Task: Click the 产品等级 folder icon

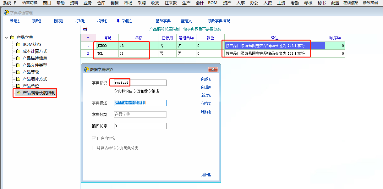Action: [18, 72]
